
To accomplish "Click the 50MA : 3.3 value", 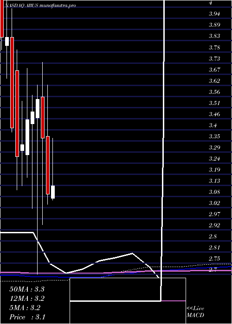I will coord(27,289).
